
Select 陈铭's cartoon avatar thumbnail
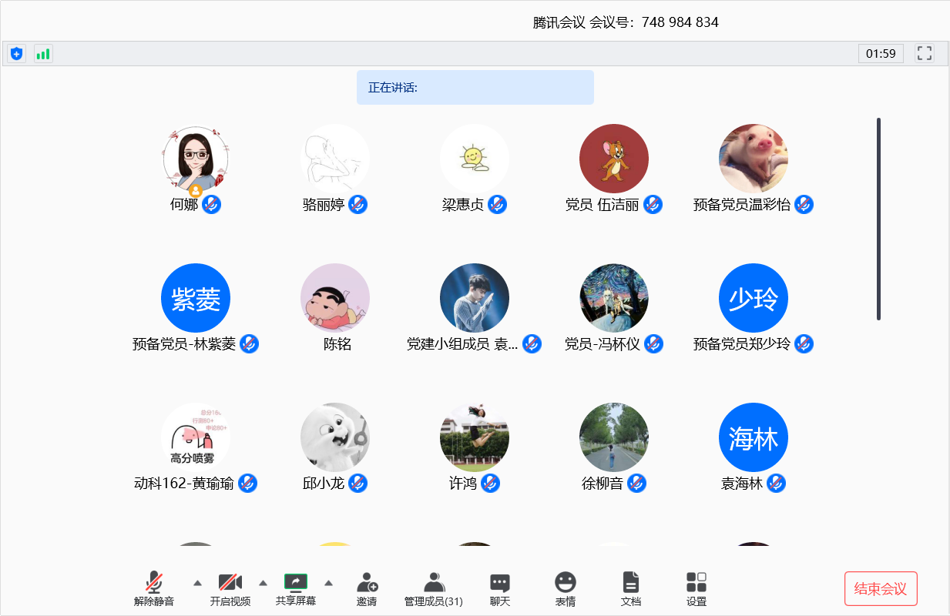point(335,298)
